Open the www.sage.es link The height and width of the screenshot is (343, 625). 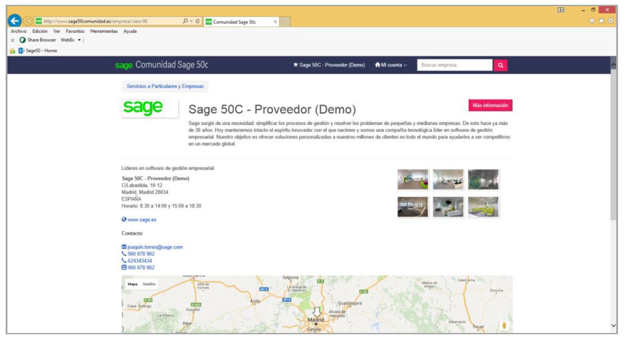[x=142, y=220]
